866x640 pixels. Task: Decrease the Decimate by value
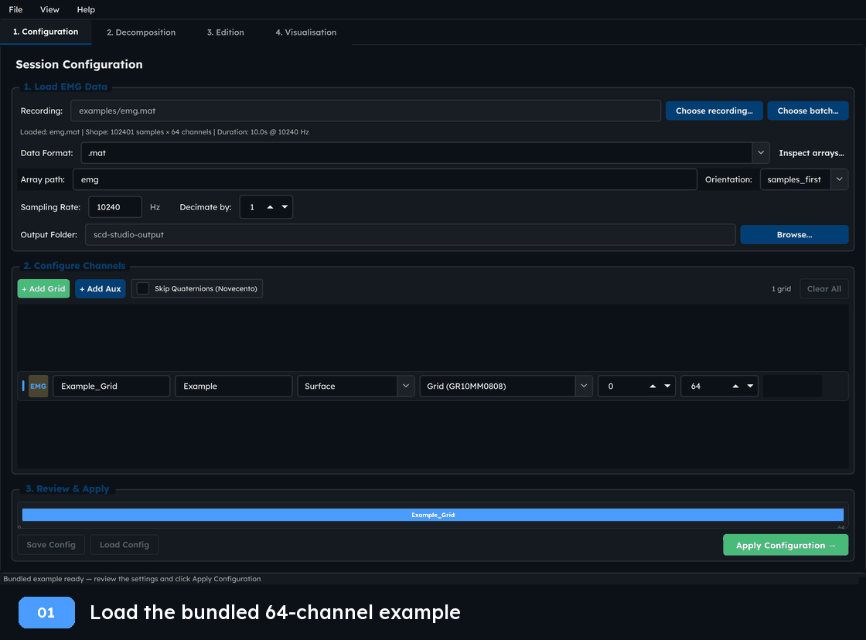(285, 207)
